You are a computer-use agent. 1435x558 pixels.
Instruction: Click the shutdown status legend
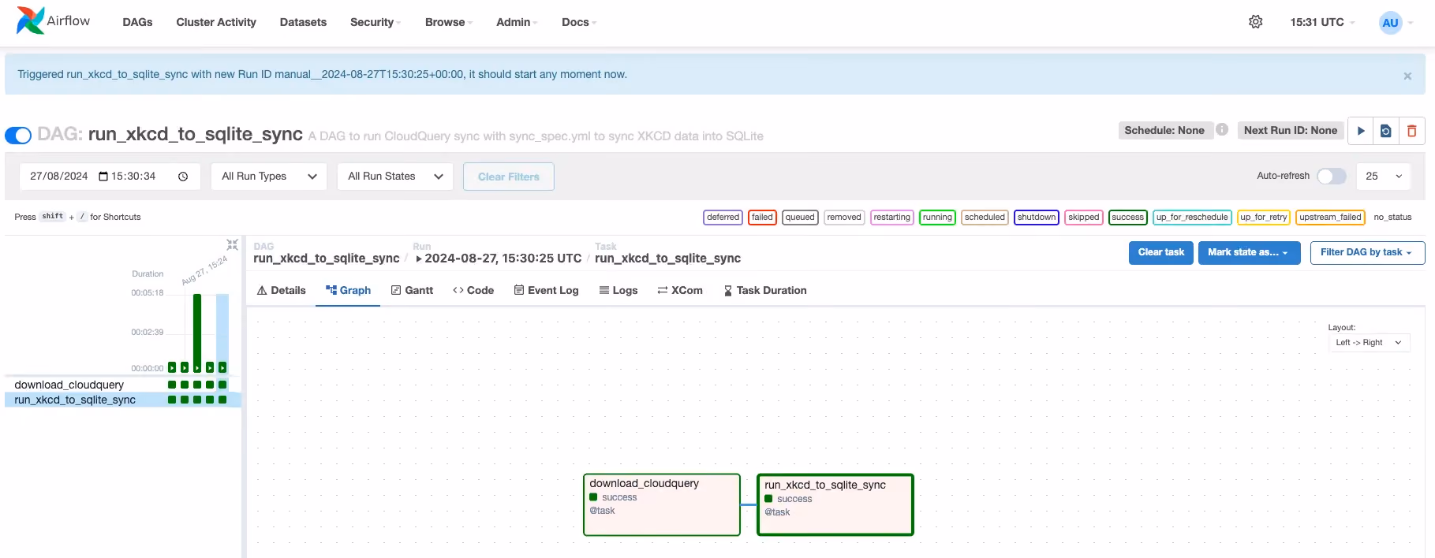click(x=1036, y=218)
